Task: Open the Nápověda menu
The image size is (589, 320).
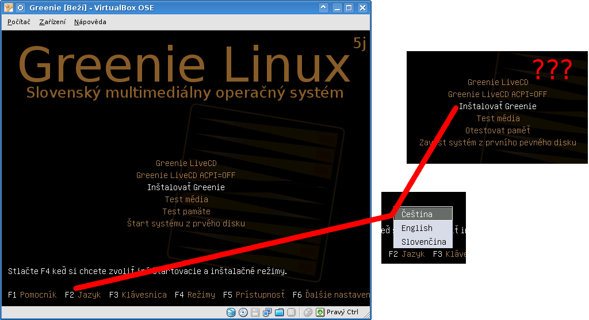Action: (90, 22)
